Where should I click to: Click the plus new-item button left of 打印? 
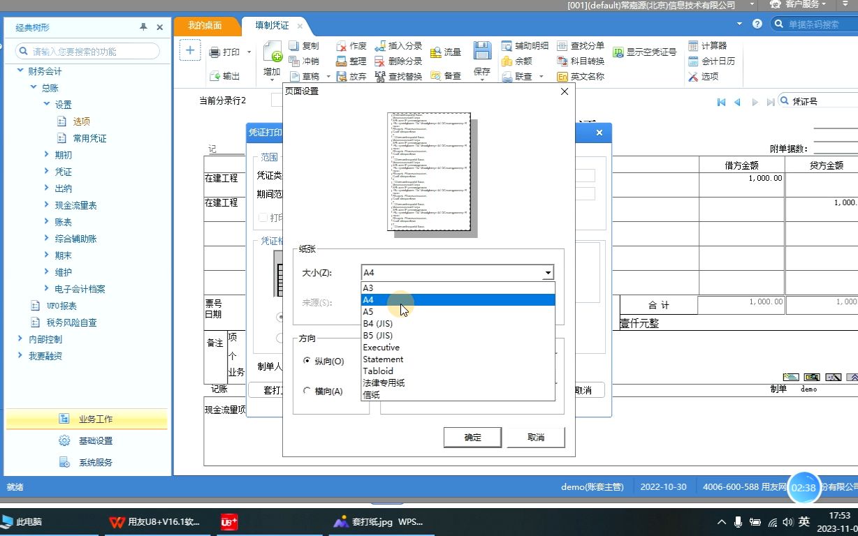click(190, 51)
